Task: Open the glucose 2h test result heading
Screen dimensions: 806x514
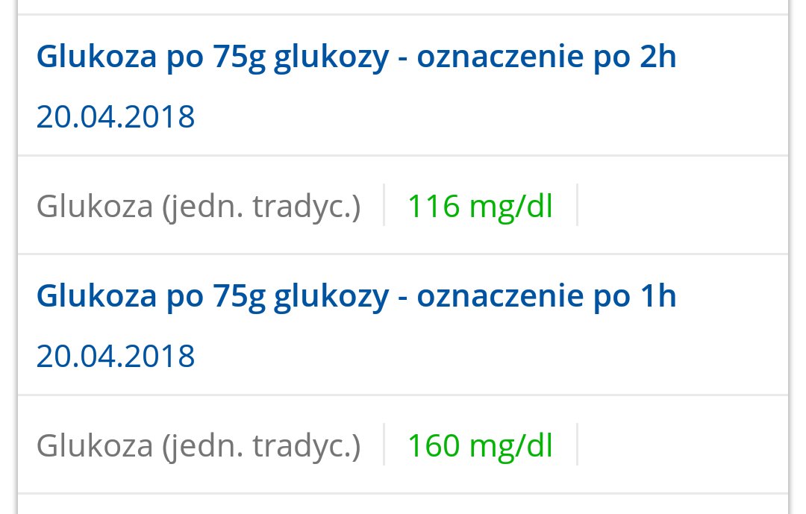Action: pos(356,57)
